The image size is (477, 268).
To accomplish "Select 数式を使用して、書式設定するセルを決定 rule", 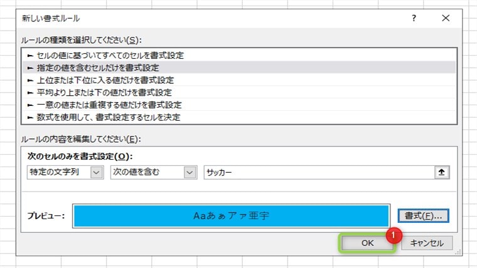I will click(x=238, y=117).
